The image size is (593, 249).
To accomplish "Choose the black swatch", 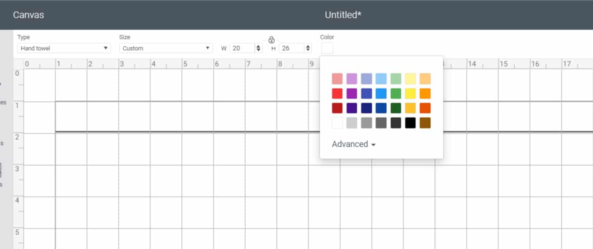I will [411, 123].
